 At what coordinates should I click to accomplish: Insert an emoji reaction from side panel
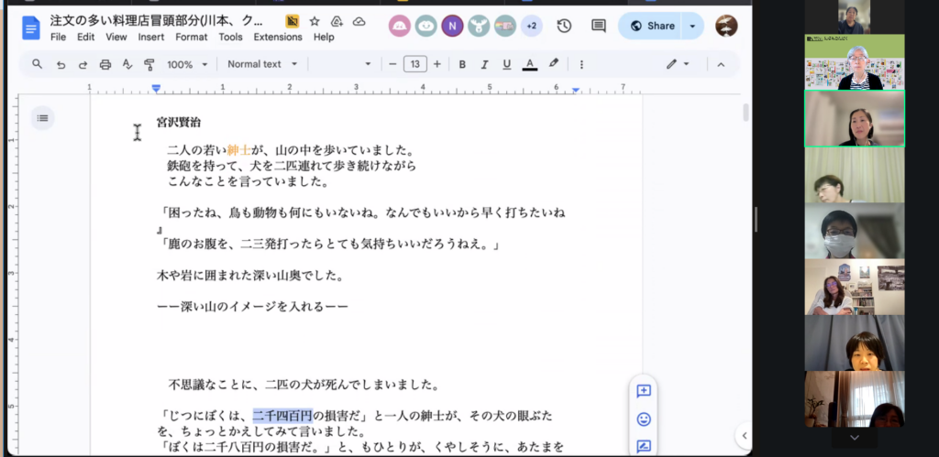click(x=644, y=419)
